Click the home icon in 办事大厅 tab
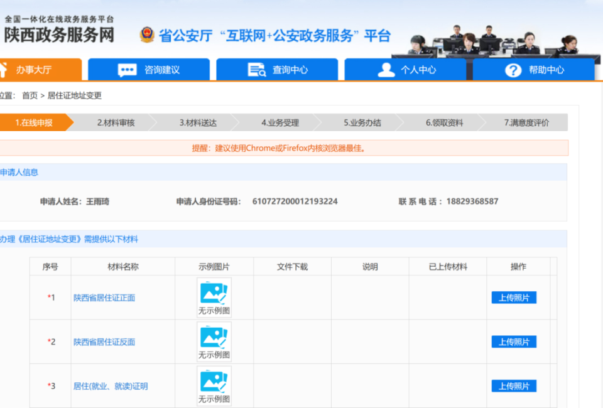 click(3, 70)
